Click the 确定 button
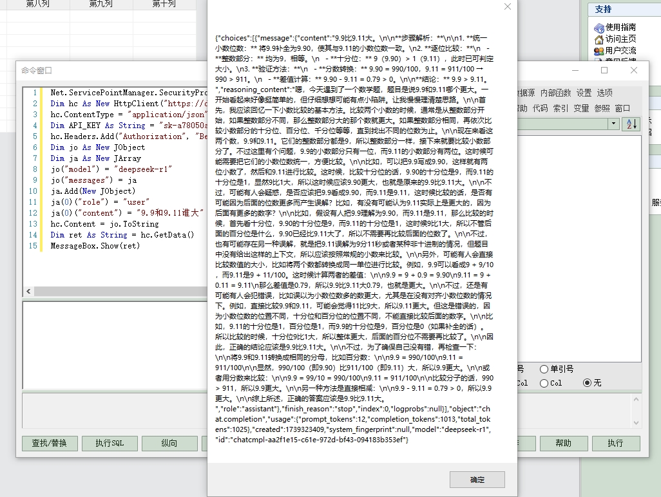This screenshot has height=497, width=661. click(x=477, y=480)
